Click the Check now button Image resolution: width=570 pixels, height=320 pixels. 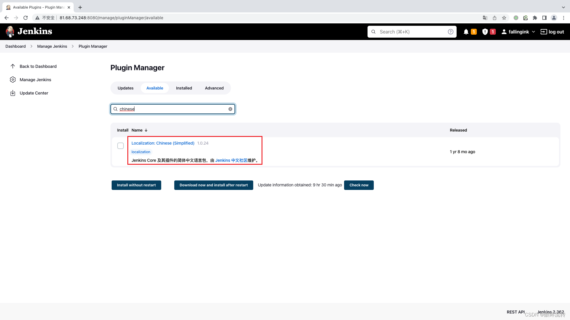click(x=359, y=185)
